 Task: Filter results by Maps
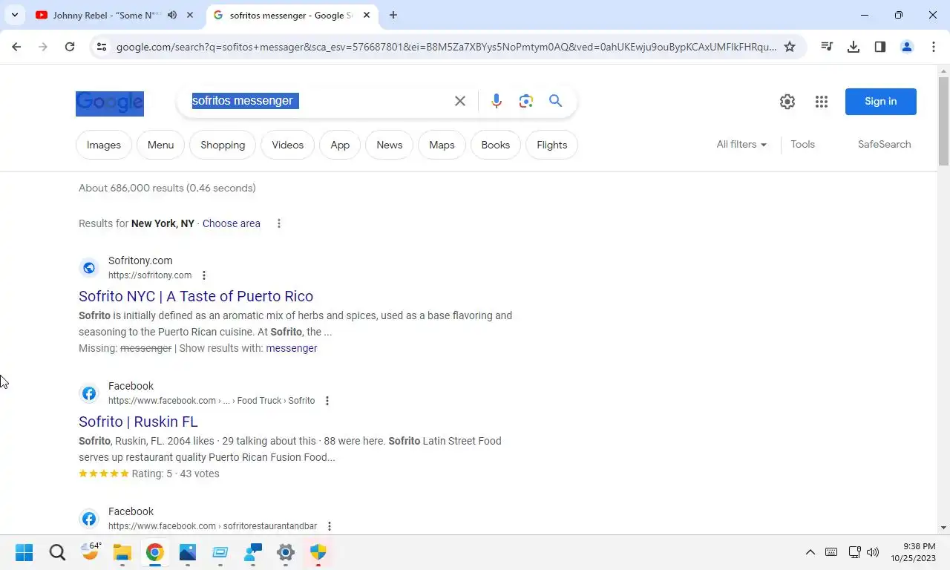click(x=442, y=145)
